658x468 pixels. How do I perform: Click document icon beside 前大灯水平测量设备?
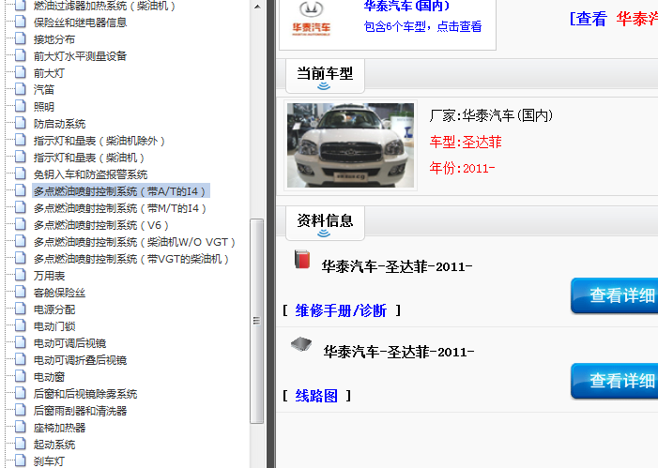(x=20, y=55)
